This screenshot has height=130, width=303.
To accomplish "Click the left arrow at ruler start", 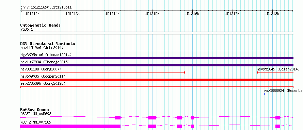I will [x=21, y=11].
